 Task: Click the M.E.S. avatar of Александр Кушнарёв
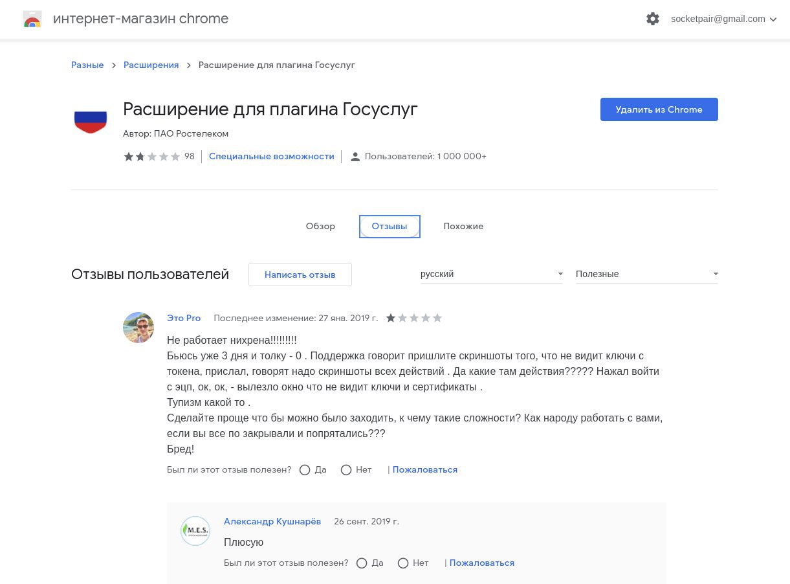point(195,531)
